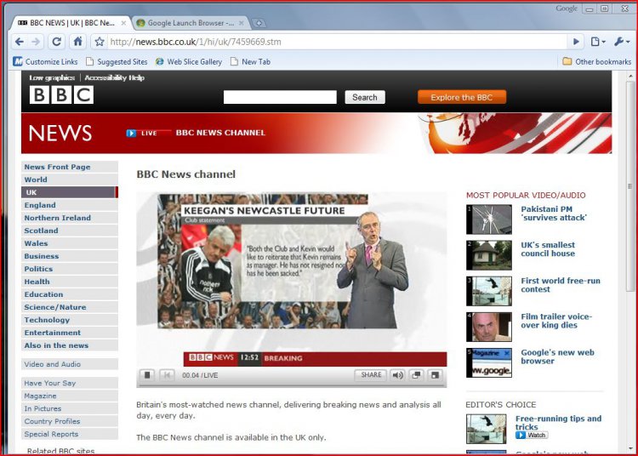Mute the video with speaker icon

point(397,374)
